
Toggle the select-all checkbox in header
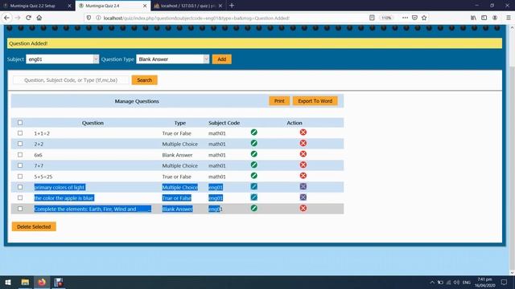(20, 123)
